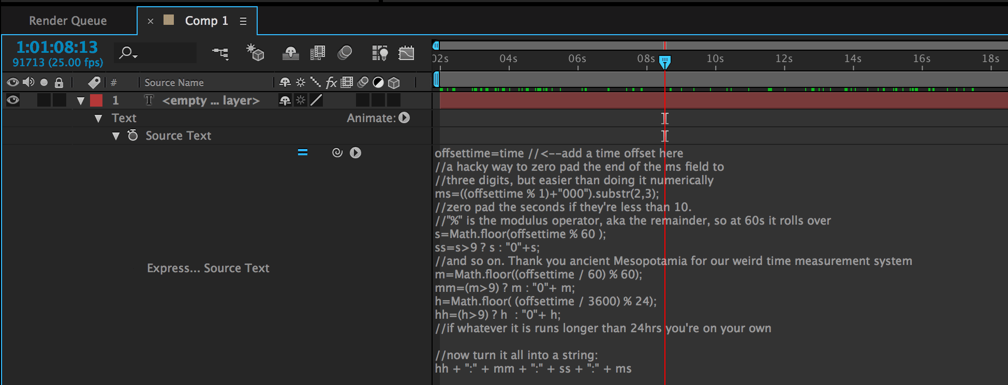
Task: Collapse the Source Text property
Action: pos(116,136)
